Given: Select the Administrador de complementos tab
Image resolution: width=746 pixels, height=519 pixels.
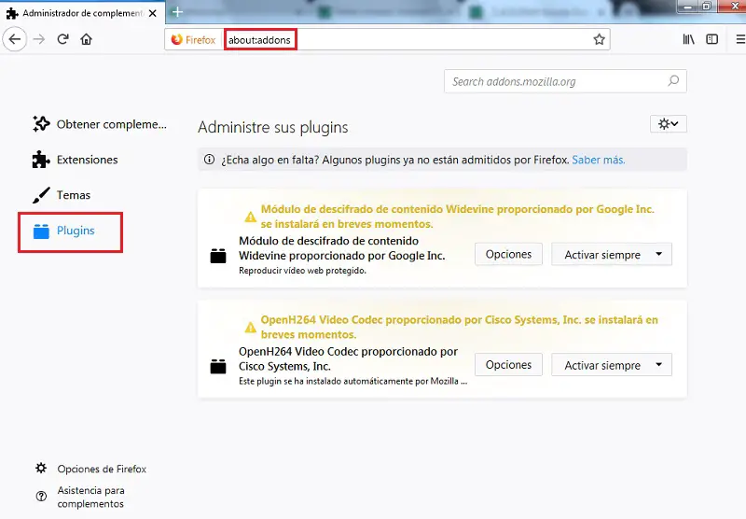Looking at the screenshot, I should point(82,13).
